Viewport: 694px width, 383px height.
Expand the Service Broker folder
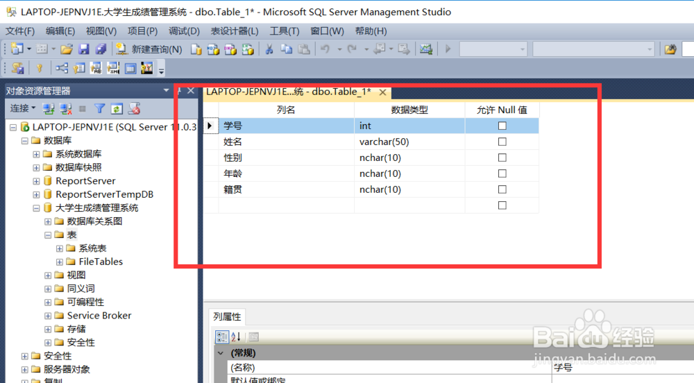pos(48,316)
